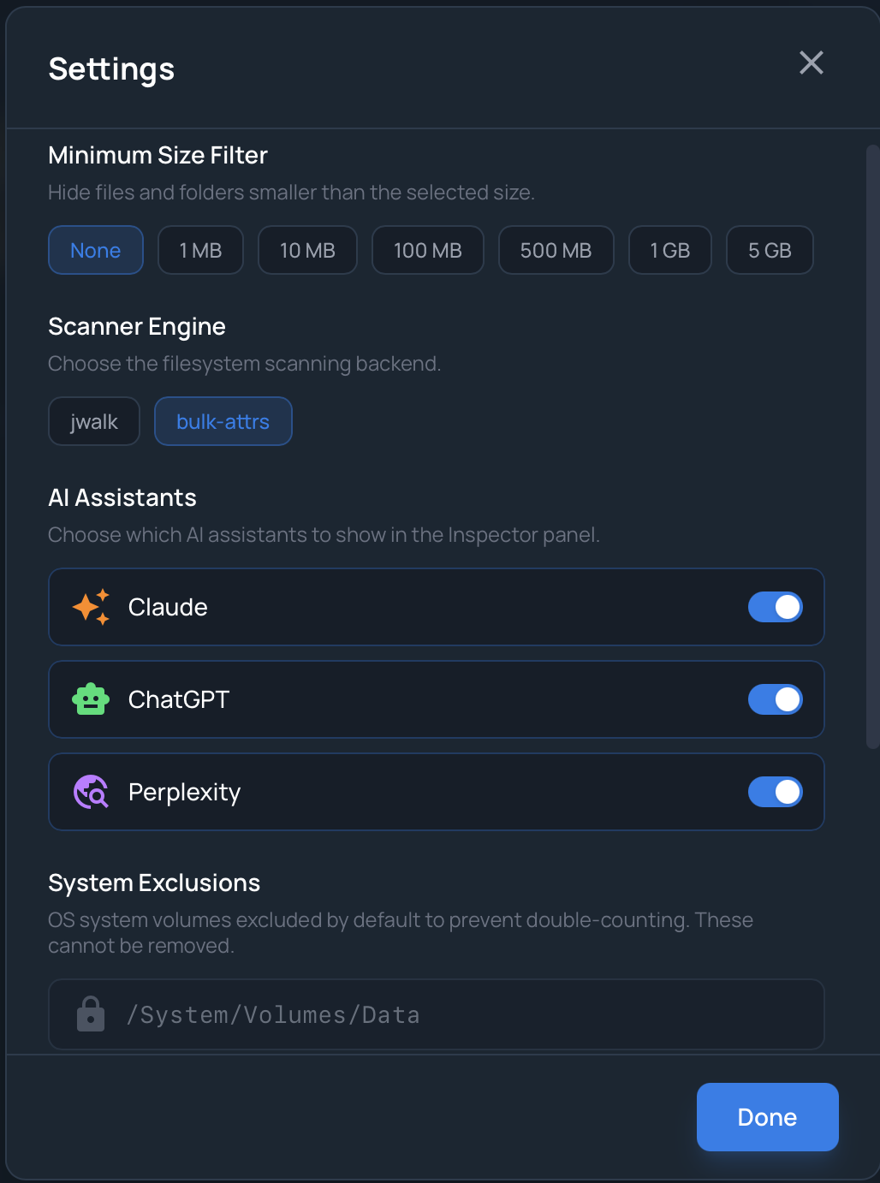Click the Perplexity globe search icon
Screen dimensions: 880x1183
coord(91,792)
